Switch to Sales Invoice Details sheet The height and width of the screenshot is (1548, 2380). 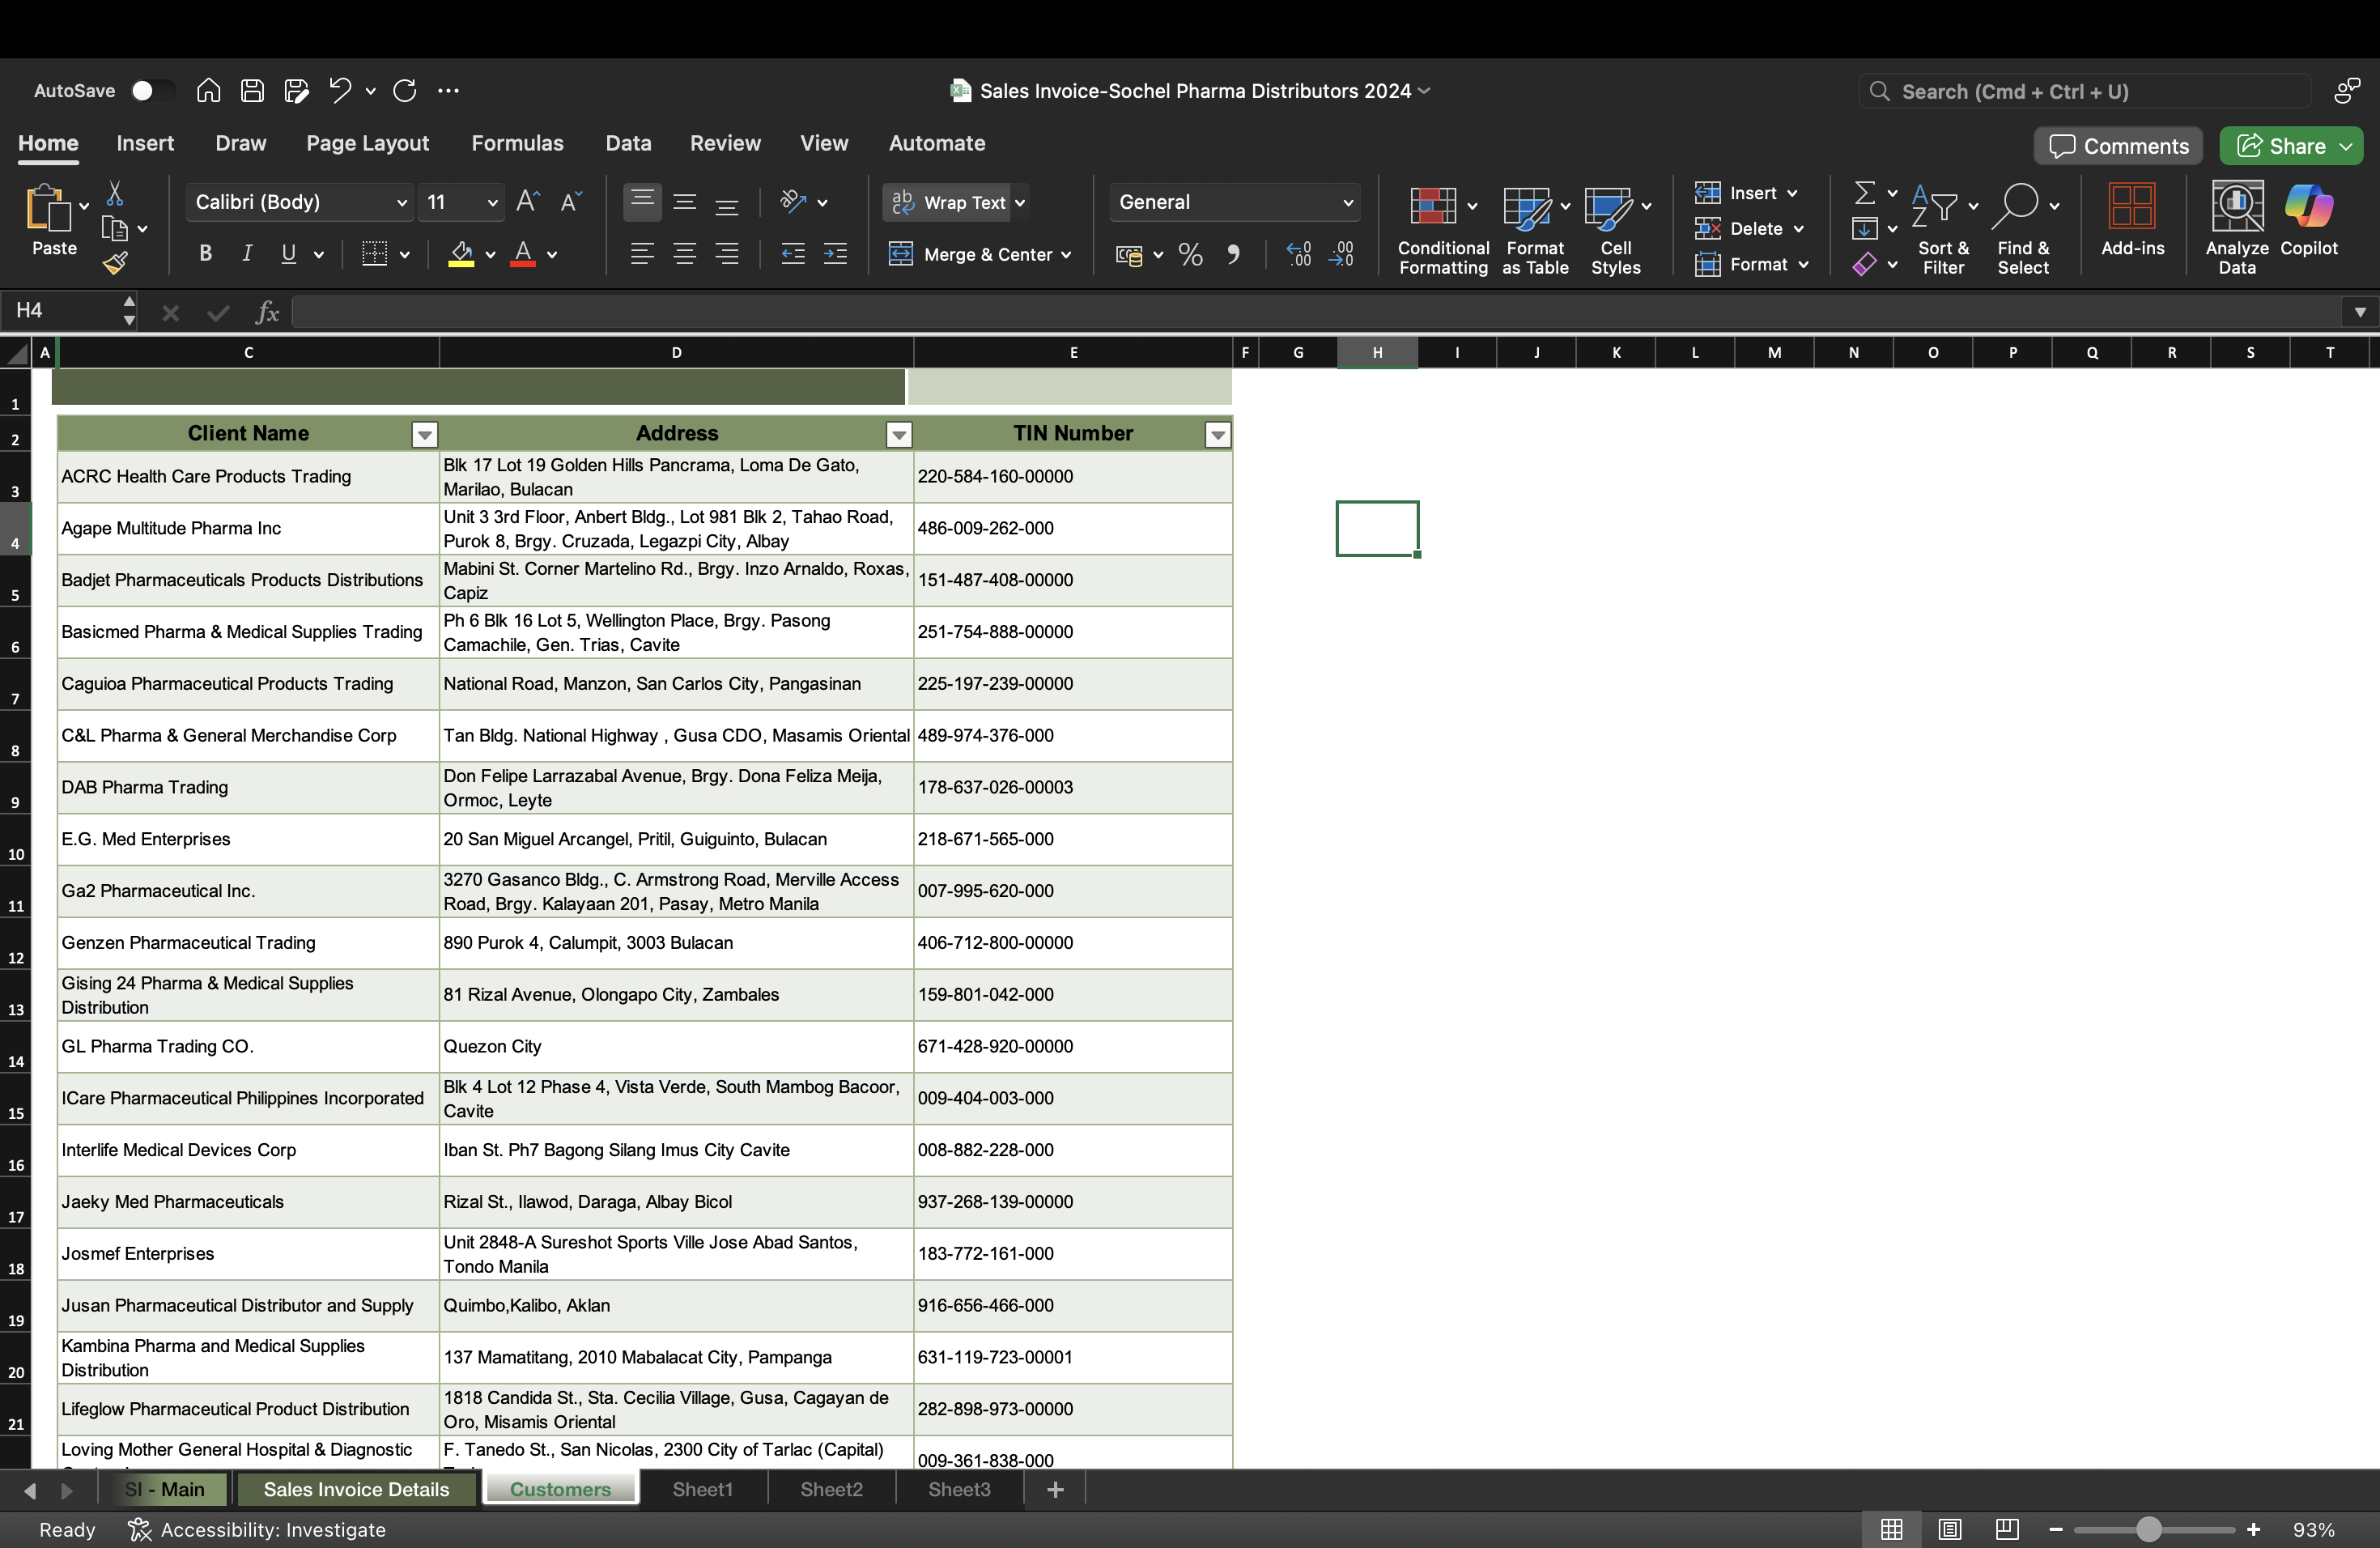[x=356, y=1489]
